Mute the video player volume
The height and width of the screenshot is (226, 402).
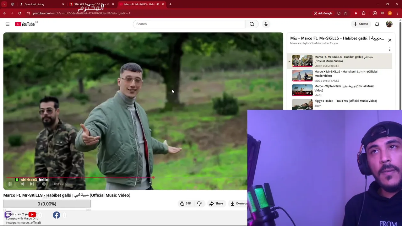point(44,184)
